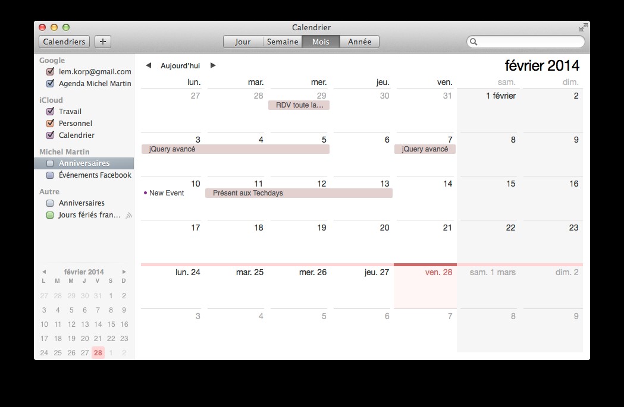Image resolution: width=624 pixels, height=407 pixels.
Task: Enter full screen with corner arrows icon
Action: click(583, 27)
